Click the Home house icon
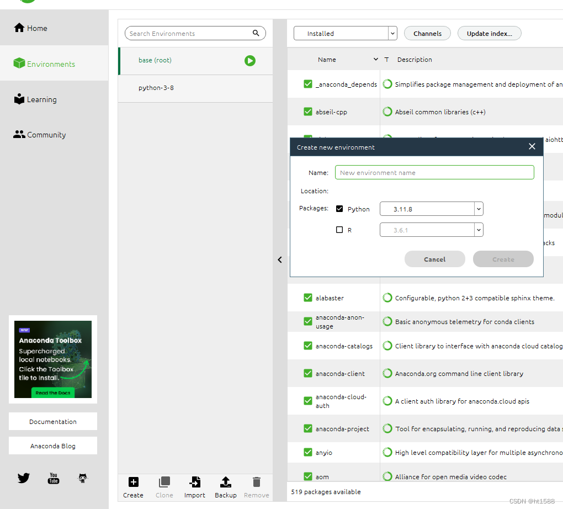 [19, 28]
